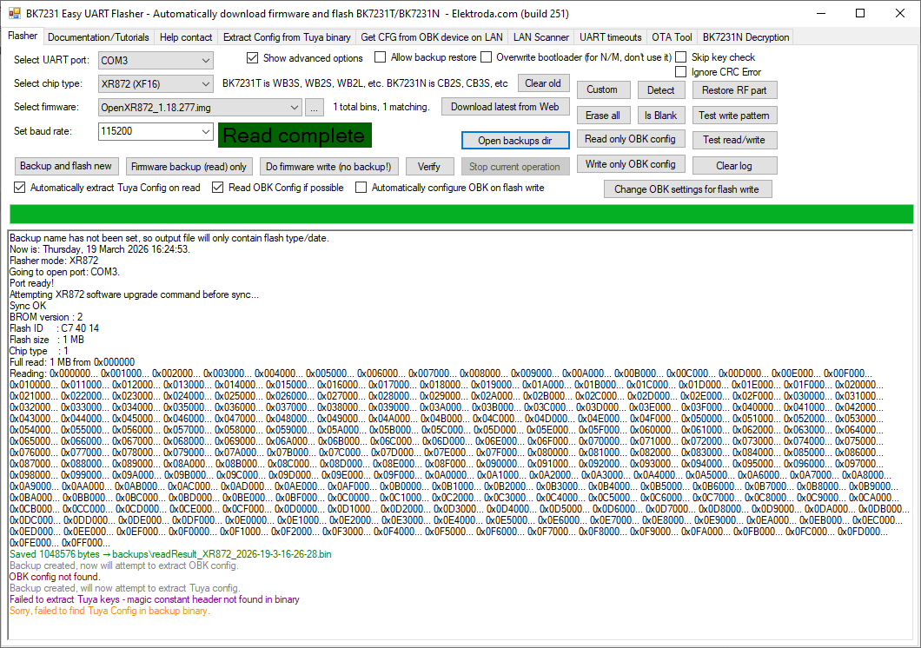Click the Read complete status label
The height and width of the screenshot is (648, 921).
[x=295, y=135]
